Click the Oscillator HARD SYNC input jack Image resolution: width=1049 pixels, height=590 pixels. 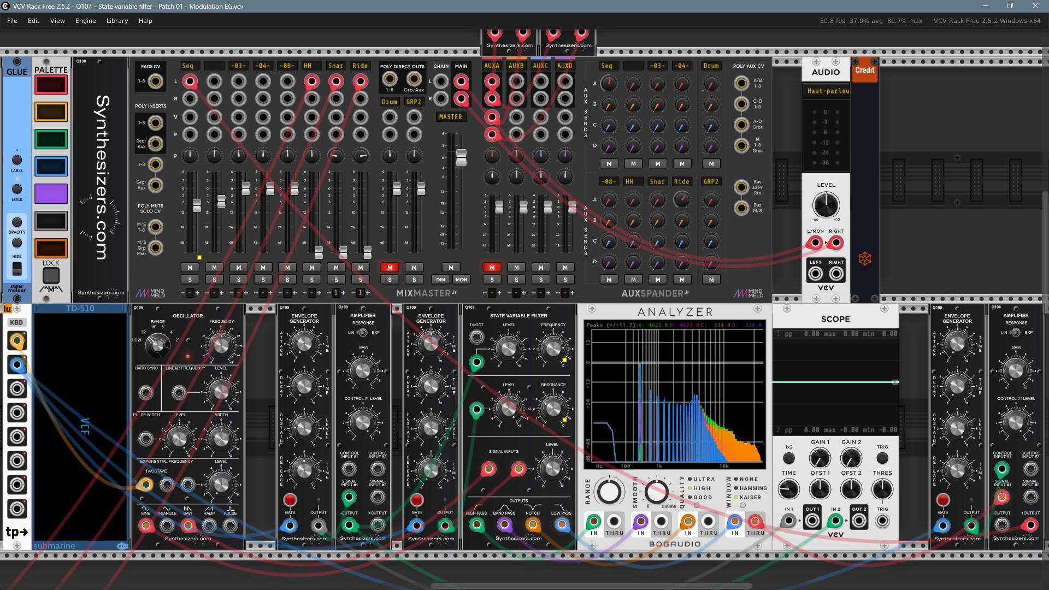(145, 392)
